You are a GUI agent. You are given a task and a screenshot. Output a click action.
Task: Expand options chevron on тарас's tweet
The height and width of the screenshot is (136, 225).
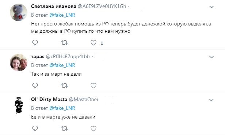click(211, 57)
